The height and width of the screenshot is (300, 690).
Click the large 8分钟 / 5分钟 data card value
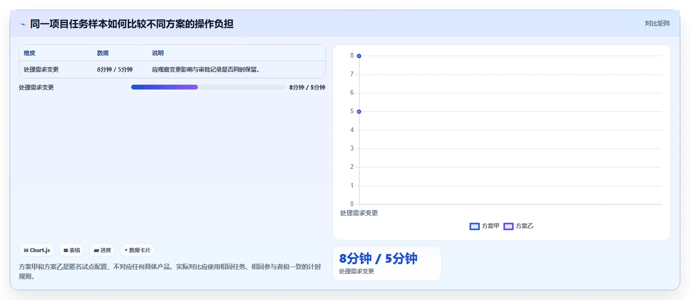378,258
